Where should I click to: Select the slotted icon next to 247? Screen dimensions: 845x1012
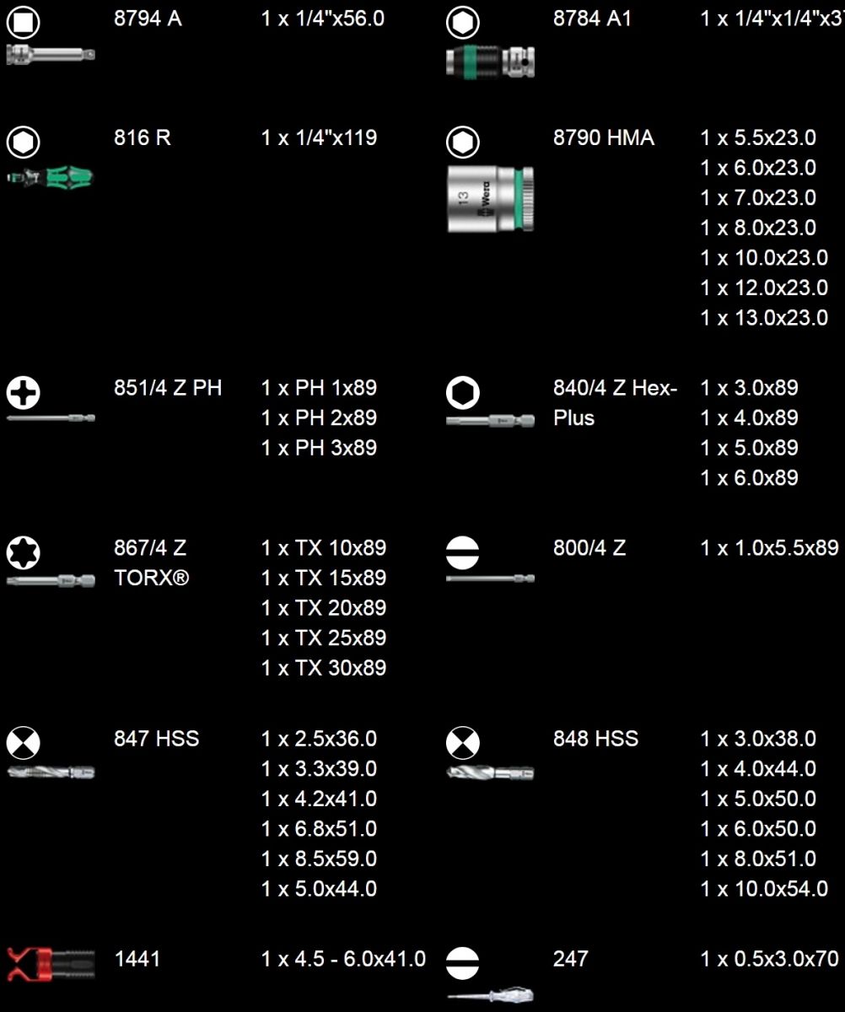[462, 963]
